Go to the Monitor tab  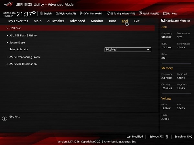97,21
